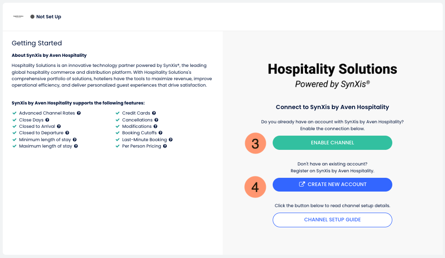
Task: Show help for Closed to Departure
Action: click(67, 133)
